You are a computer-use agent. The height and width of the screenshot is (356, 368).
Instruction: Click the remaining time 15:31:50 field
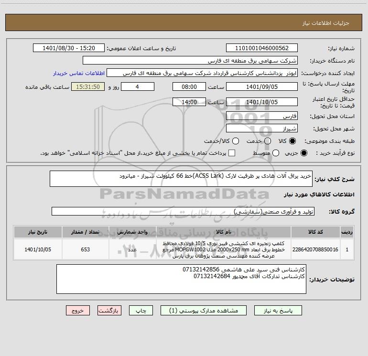88,86
